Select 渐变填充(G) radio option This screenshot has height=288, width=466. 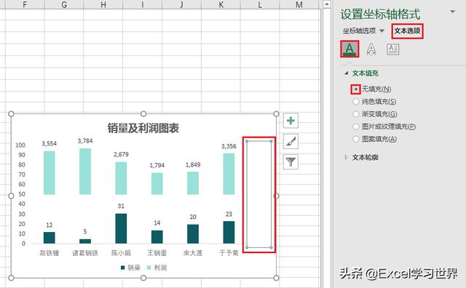(x=356, y=114)
